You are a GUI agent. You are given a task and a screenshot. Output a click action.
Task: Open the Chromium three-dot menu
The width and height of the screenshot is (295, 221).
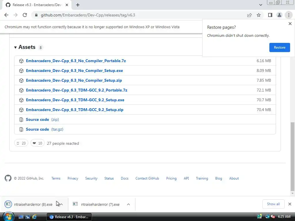[x=289, y=15]
